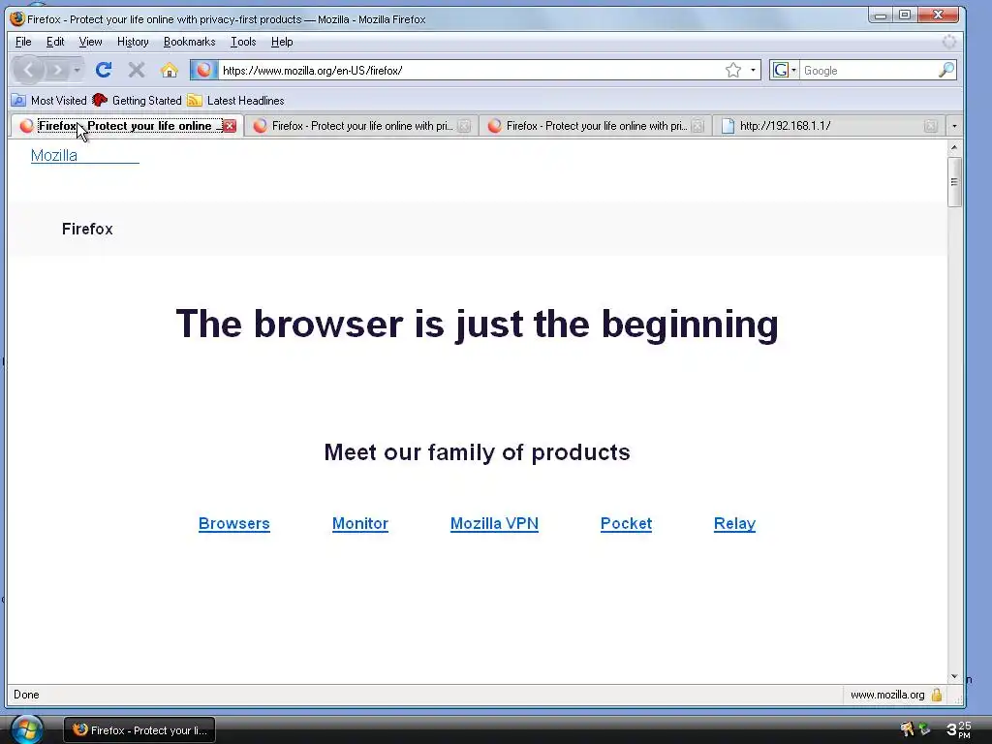Open the Bookmarks menu
Viewport: 992px width, 744px height.
(189, 42)
